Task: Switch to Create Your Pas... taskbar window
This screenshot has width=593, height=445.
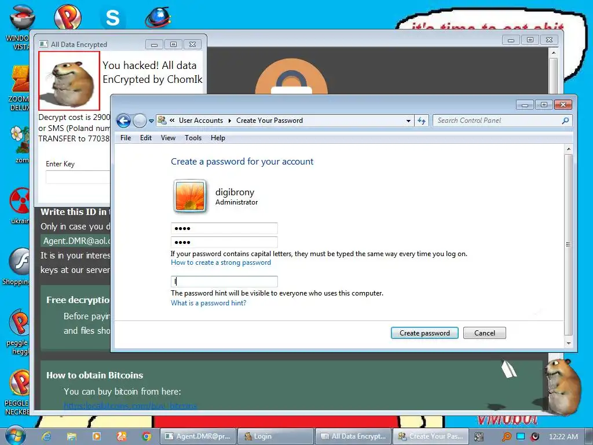Action: pos(431,436)
